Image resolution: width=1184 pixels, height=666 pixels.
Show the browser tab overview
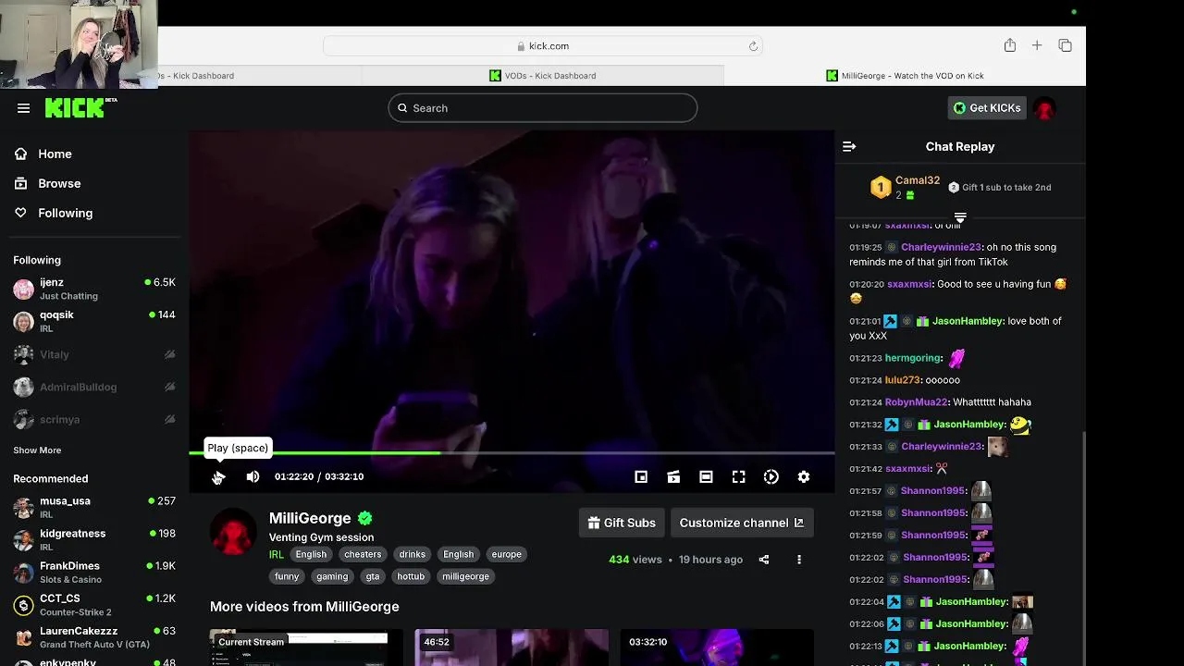point(1065,45)
